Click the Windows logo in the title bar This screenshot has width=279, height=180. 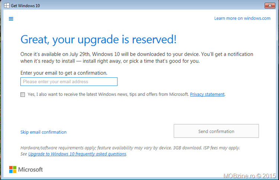(x=7, y=6)
